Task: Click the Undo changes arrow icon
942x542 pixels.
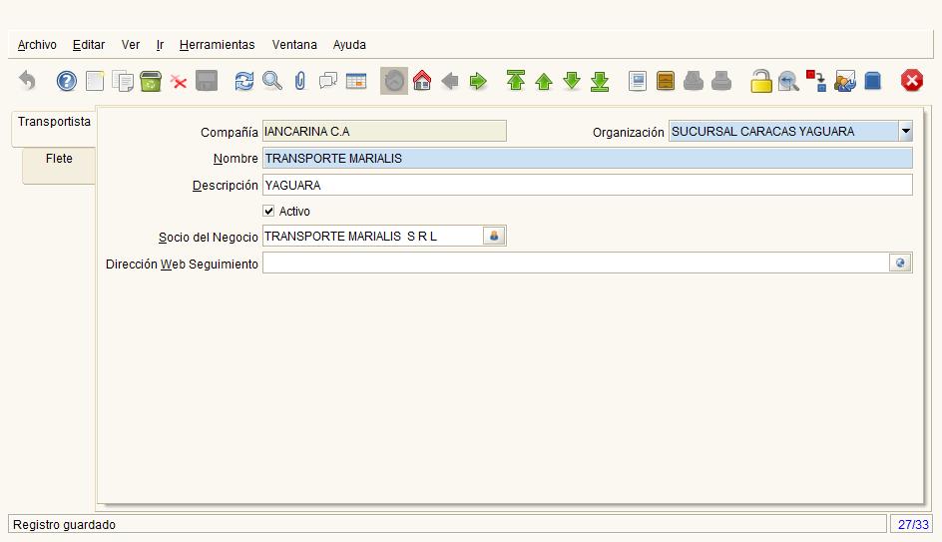Action: pos(27,81)
